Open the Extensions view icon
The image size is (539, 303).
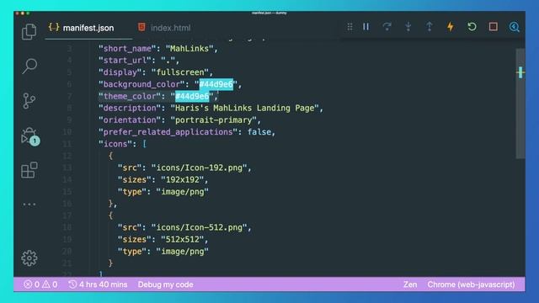click(29, 170)
